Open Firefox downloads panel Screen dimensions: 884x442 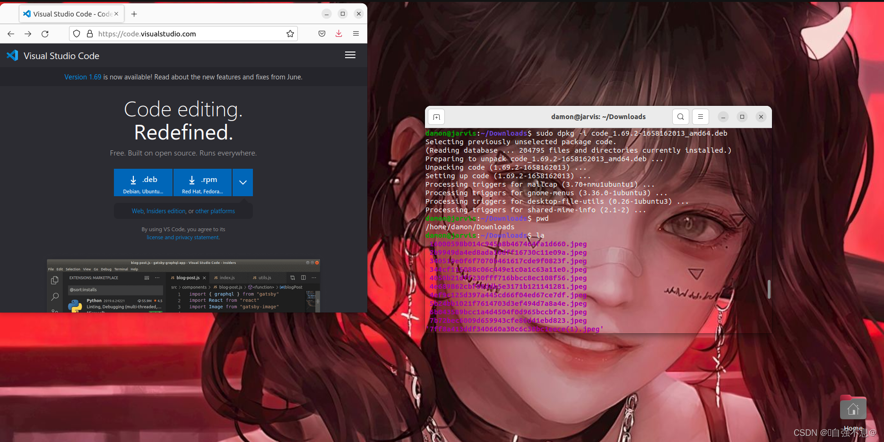tap(339, 34)
